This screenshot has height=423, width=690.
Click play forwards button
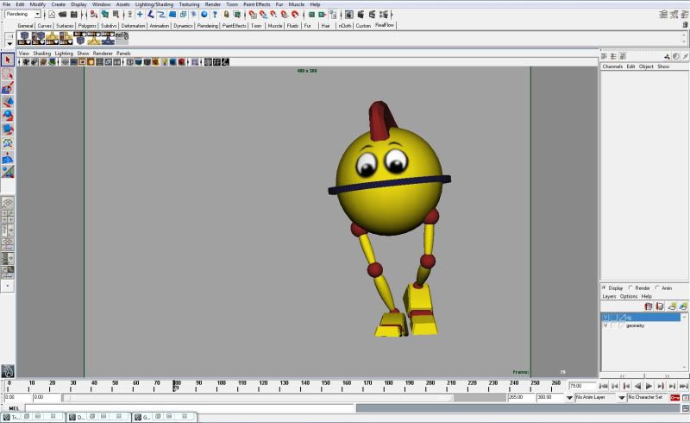click(649, 386)
